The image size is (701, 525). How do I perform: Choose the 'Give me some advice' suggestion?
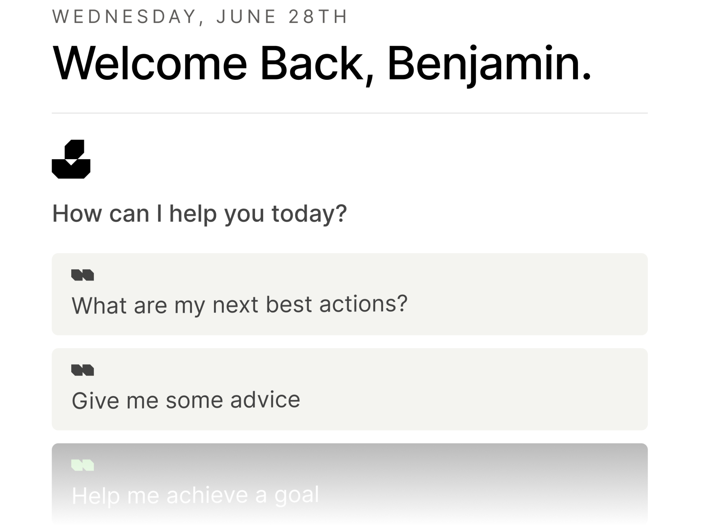[x=349, y=389]
